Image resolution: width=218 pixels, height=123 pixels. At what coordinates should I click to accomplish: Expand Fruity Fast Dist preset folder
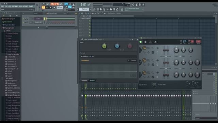(x=13, y=49)
